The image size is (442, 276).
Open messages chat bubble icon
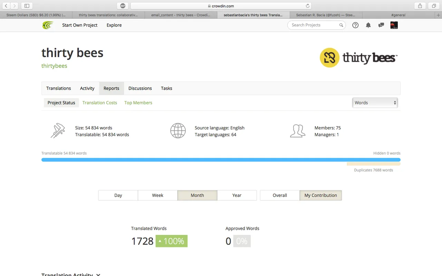pyautogui.click(x=381, y=25)
